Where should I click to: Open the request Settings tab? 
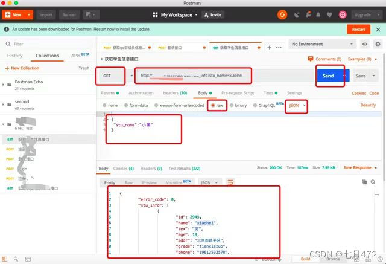click(294, 93)
